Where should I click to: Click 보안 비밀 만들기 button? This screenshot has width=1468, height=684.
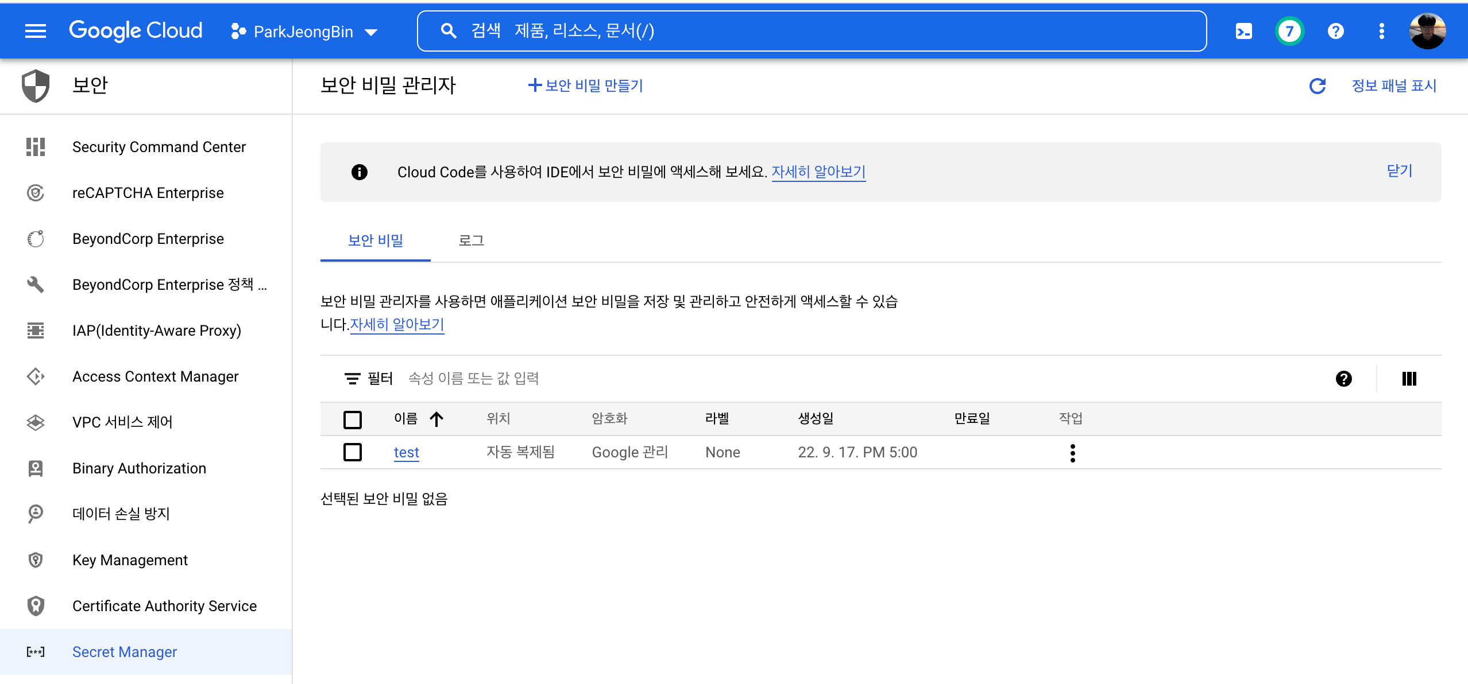[x=585, y=85]
